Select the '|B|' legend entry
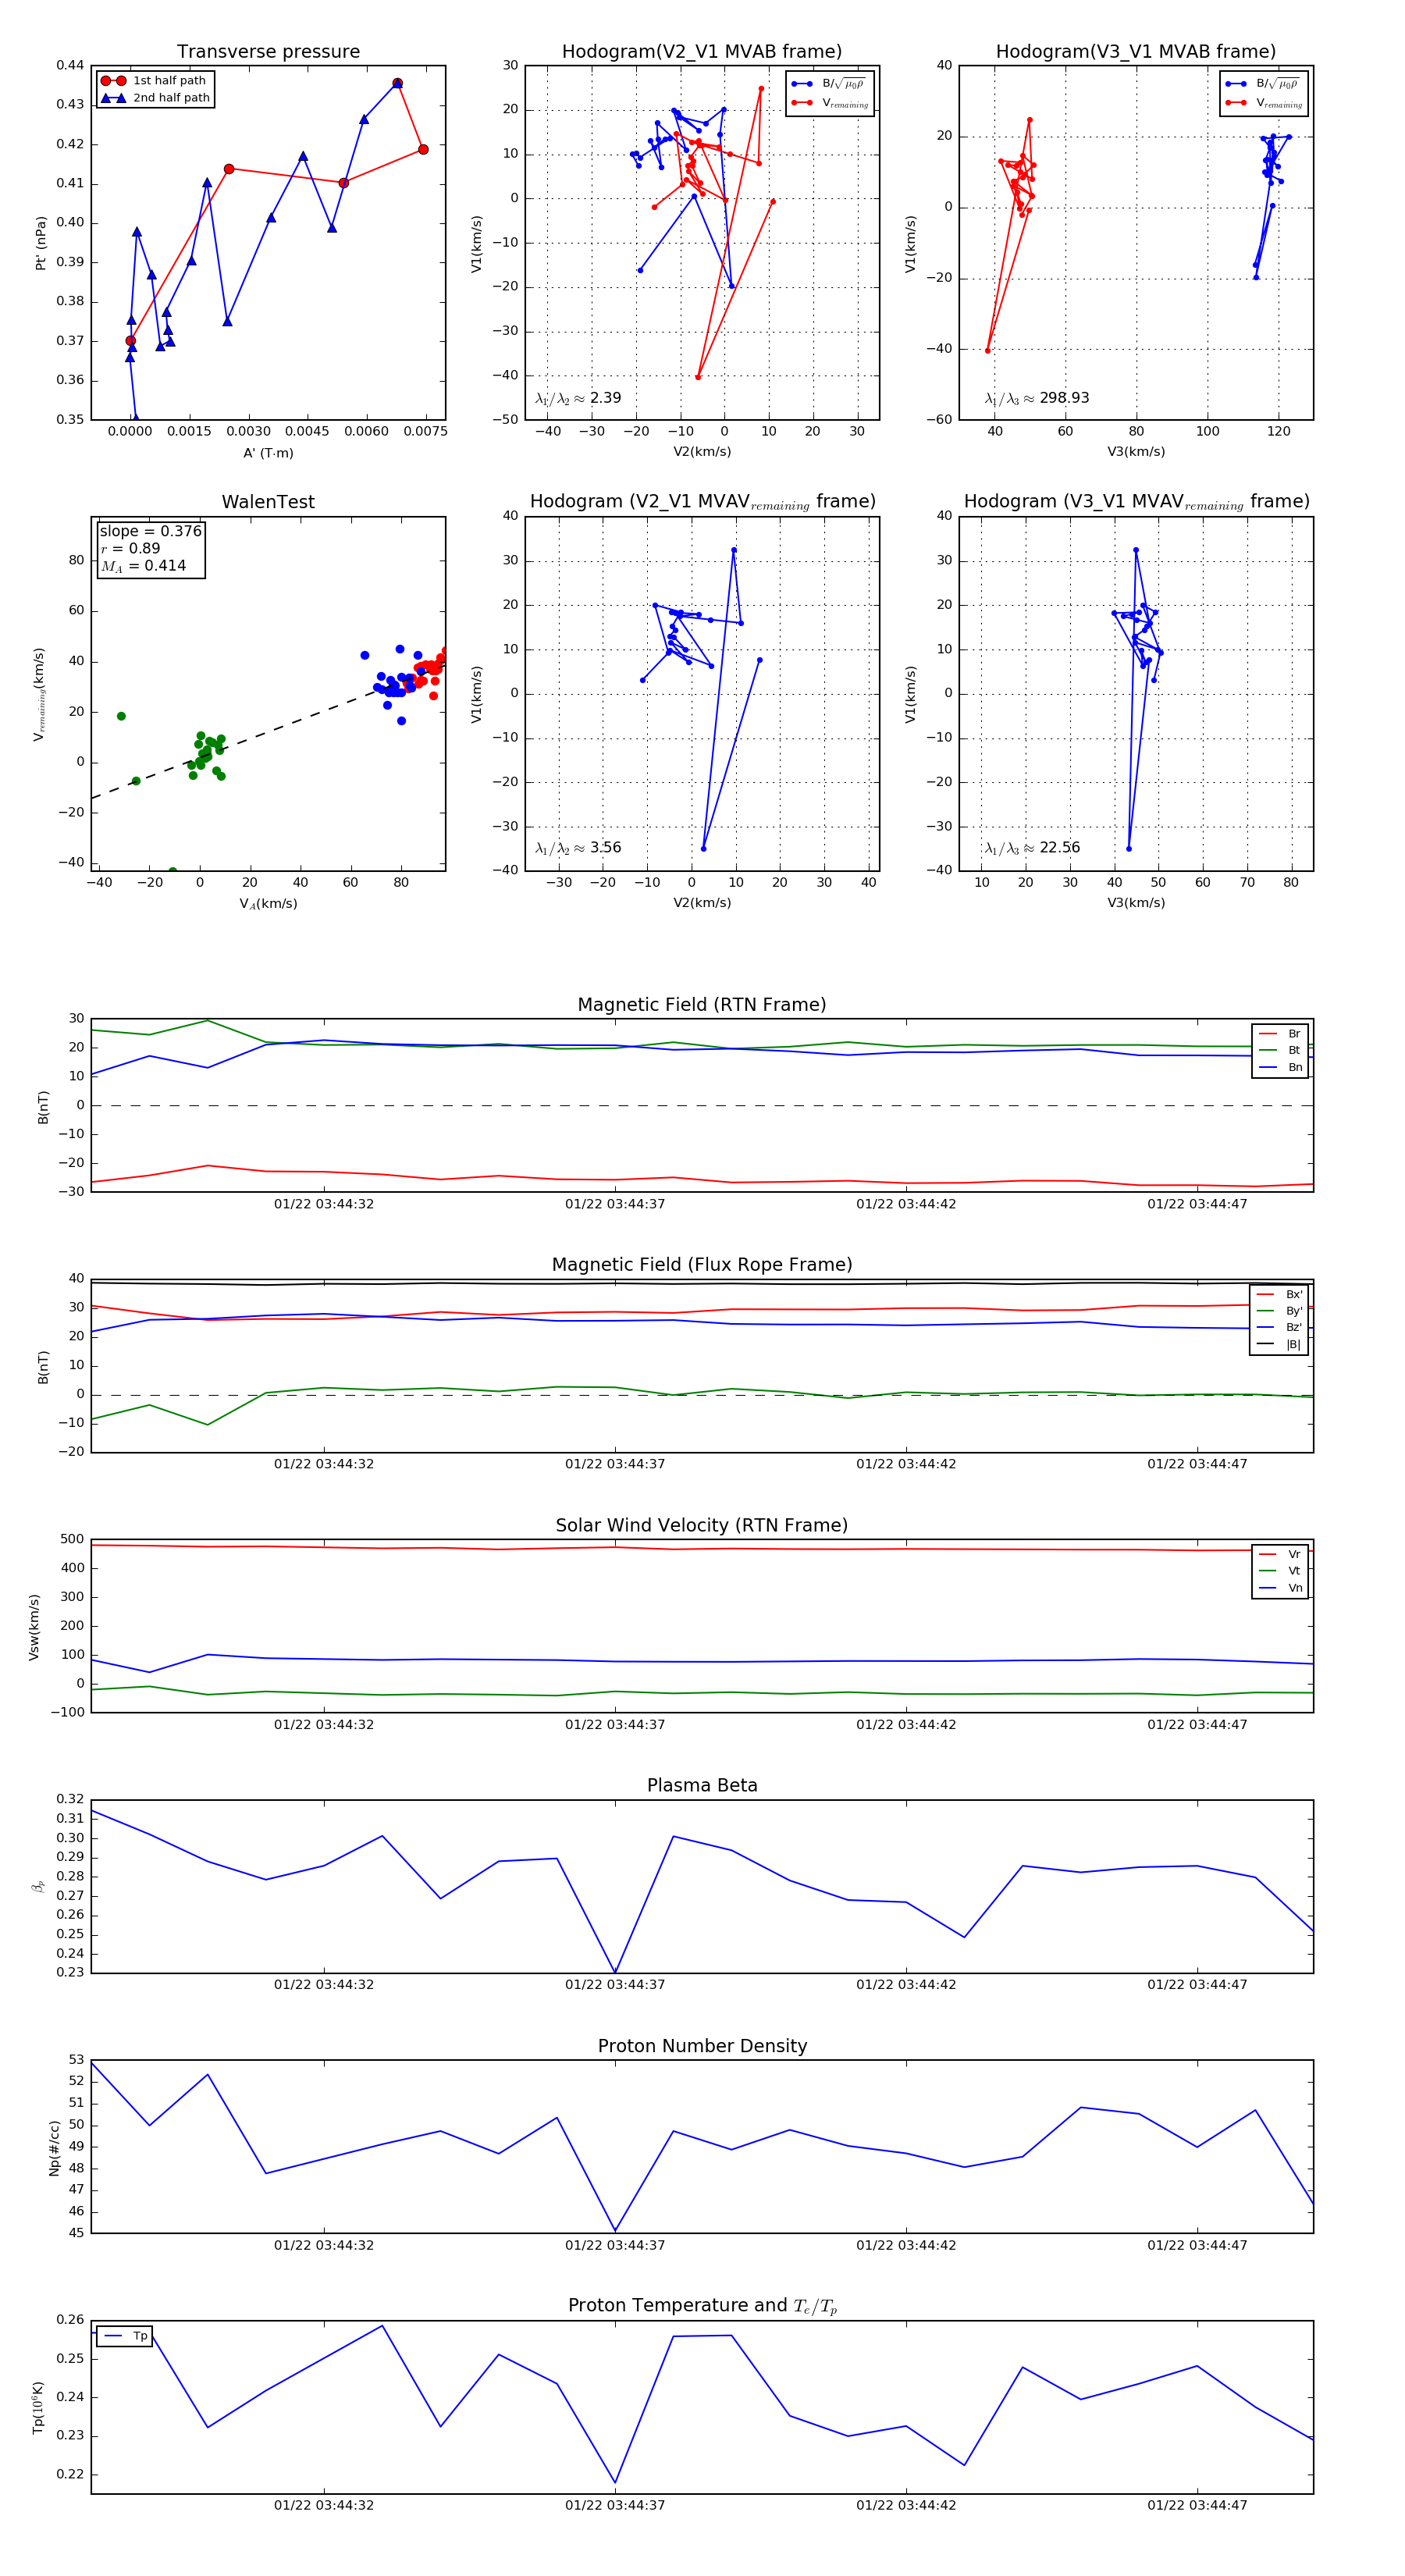The image size is (1405, 2576). click(1279, 1344)
